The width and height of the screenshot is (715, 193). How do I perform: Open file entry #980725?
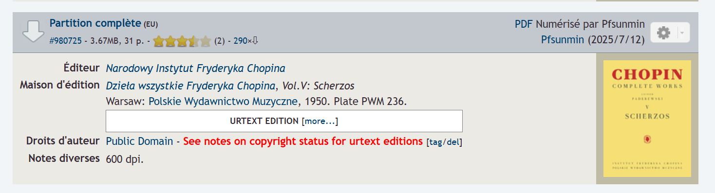pyautogui.click(x=66, y=41)
